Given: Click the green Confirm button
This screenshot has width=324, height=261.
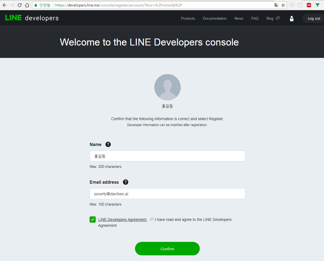Looking at the screenshot, I should tap(167, 249).
